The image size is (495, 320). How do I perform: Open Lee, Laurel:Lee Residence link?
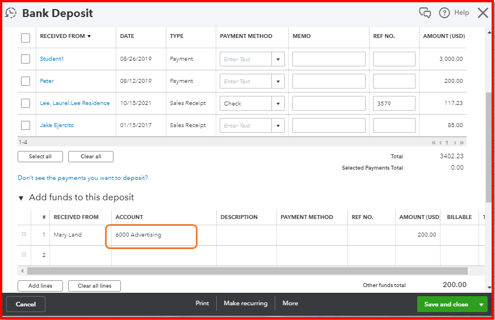tap(75, 103)
